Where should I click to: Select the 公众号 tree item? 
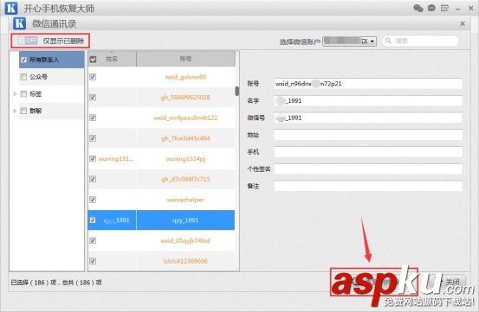[x=52, y=77]
